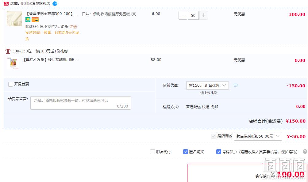This screenshot has height=182, width=308.
Task: Check the 开具发票 invoice checkbox
Action: click(x=11, y=84)
